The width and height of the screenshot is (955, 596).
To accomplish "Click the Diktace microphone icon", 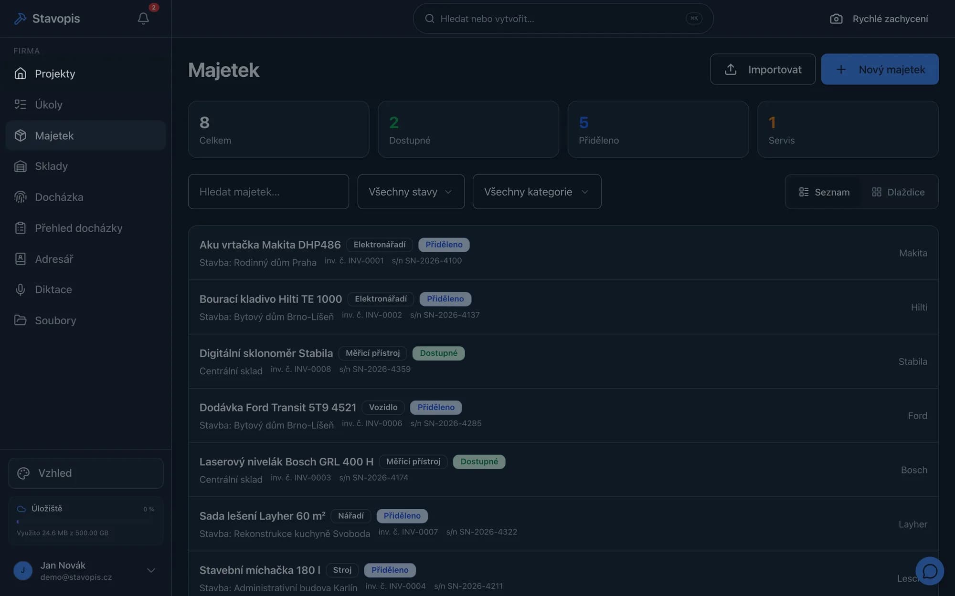I will pyautogui.click(x=20, y=289).
